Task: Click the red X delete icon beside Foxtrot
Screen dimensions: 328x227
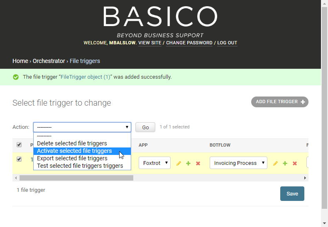Action: (x=198, y=163)
